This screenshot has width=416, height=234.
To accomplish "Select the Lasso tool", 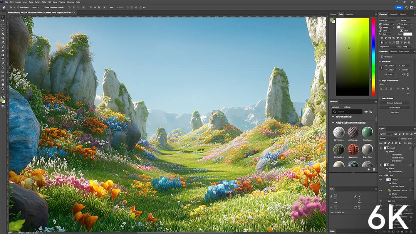I will pyautogui.click(x=3, y=30).
